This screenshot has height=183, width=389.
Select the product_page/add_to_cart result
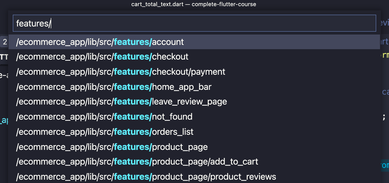pos(194,162)
